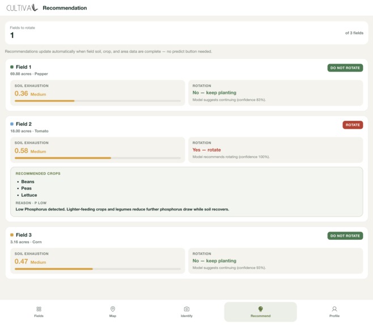Open the Identify camera icon

click(186, 309)
